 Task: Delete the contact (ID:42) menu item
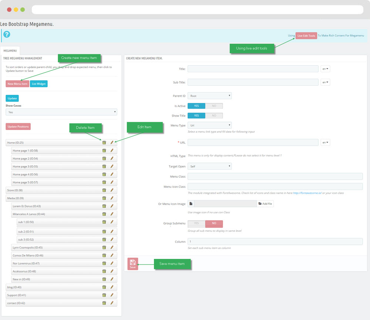click(104, 303)
